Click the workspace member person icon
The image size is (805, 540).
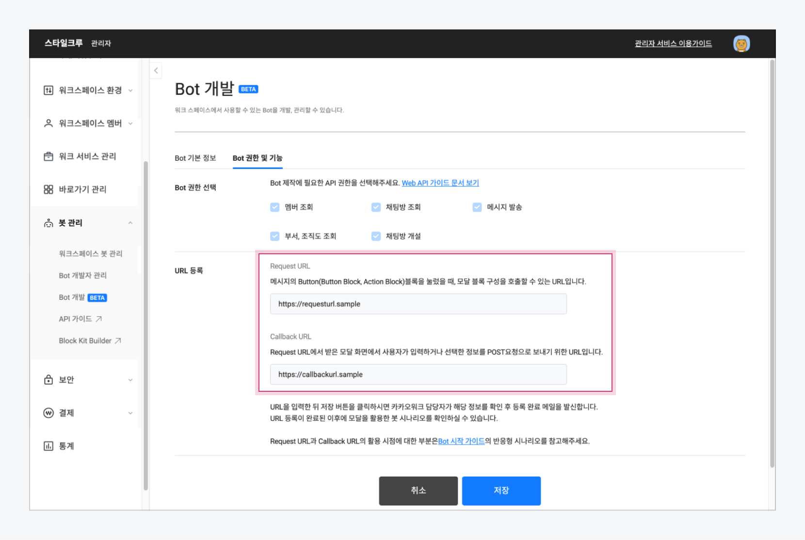pos(48,123)
